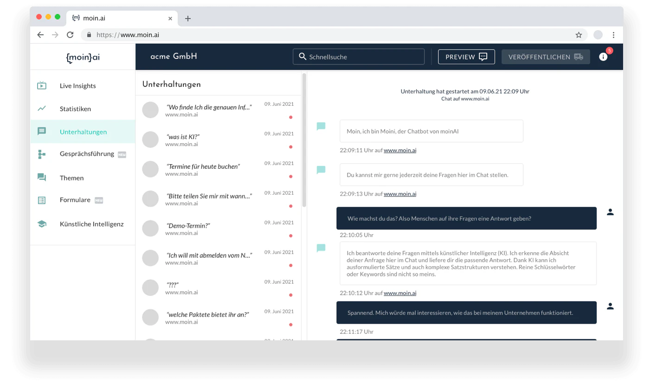Viewport: 663px width, 383px height.
Task: Clear the red indicator on 'welche Paktete bietet ihr an?'
Action: [x=290, y=324]
